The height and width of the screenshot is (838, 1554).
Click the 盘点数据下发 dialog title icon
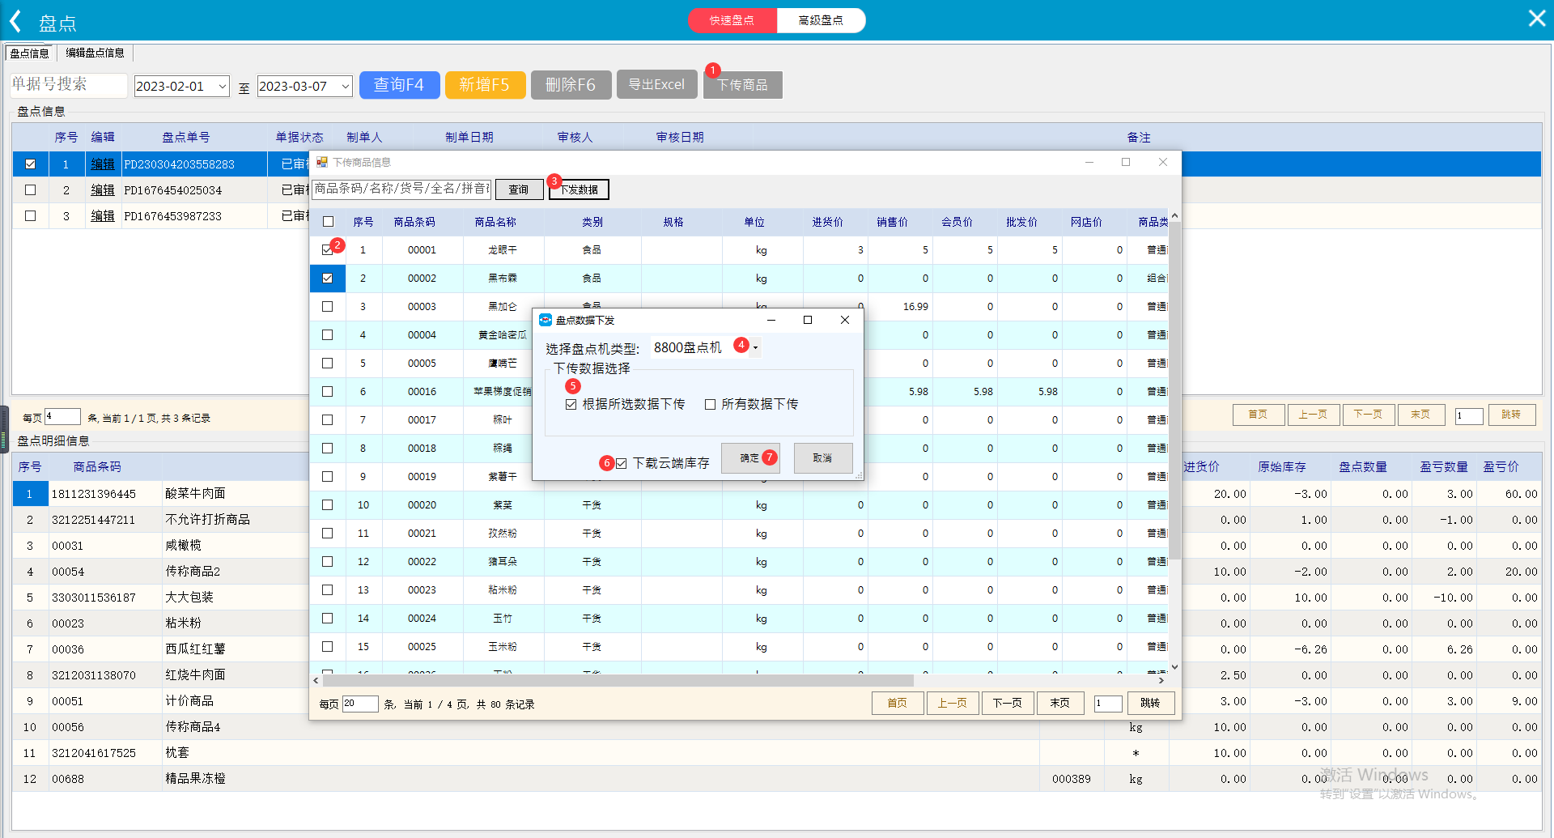coord(546,320)
